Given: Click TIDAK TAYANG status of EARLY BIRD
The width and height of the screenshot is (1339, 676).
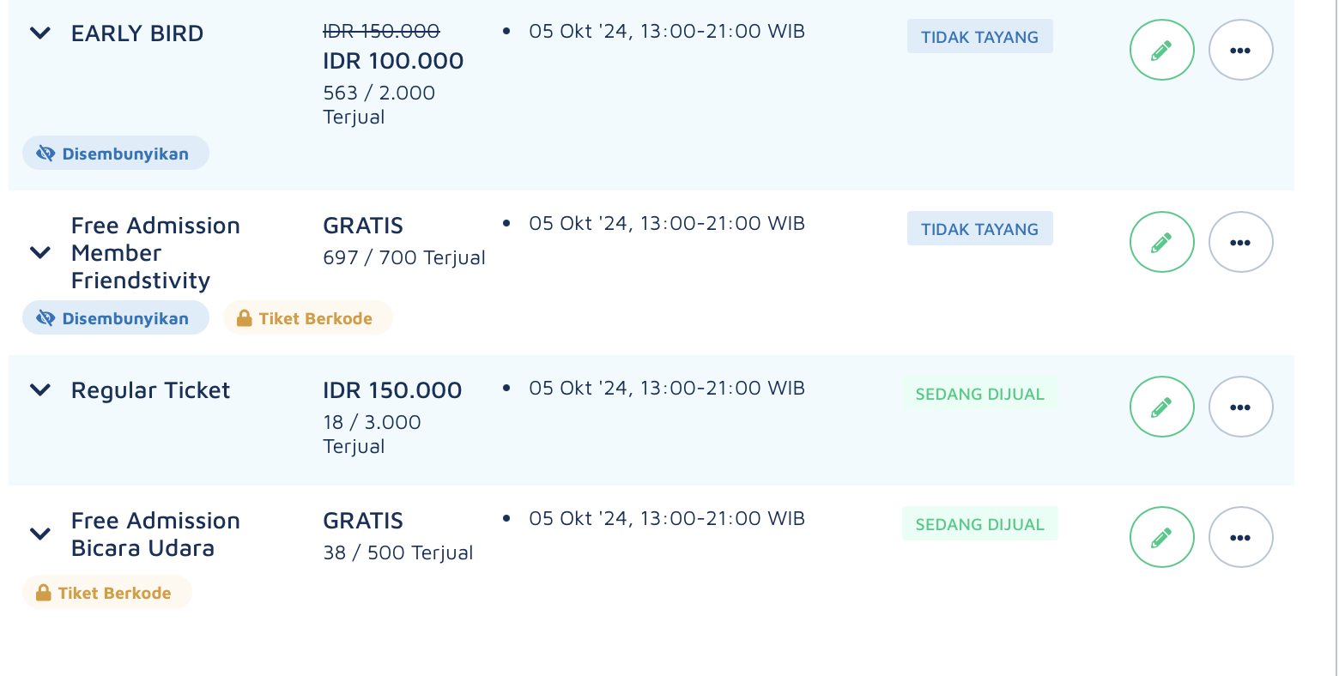Looking at the screenshot, I should [979, 37].
